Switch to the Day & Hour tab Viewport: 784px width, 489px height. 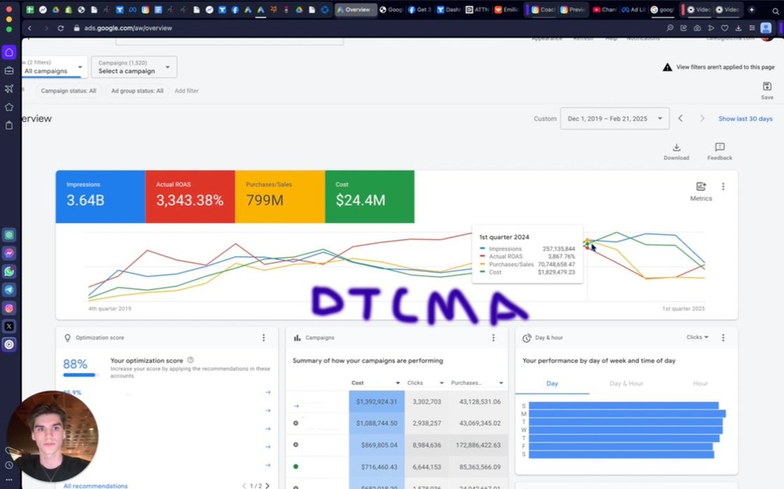(626, 384)
